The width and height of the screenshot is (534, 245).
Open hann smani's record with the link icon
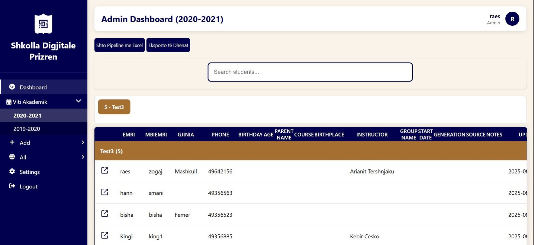pyautogui.click(x=104, y=192)
